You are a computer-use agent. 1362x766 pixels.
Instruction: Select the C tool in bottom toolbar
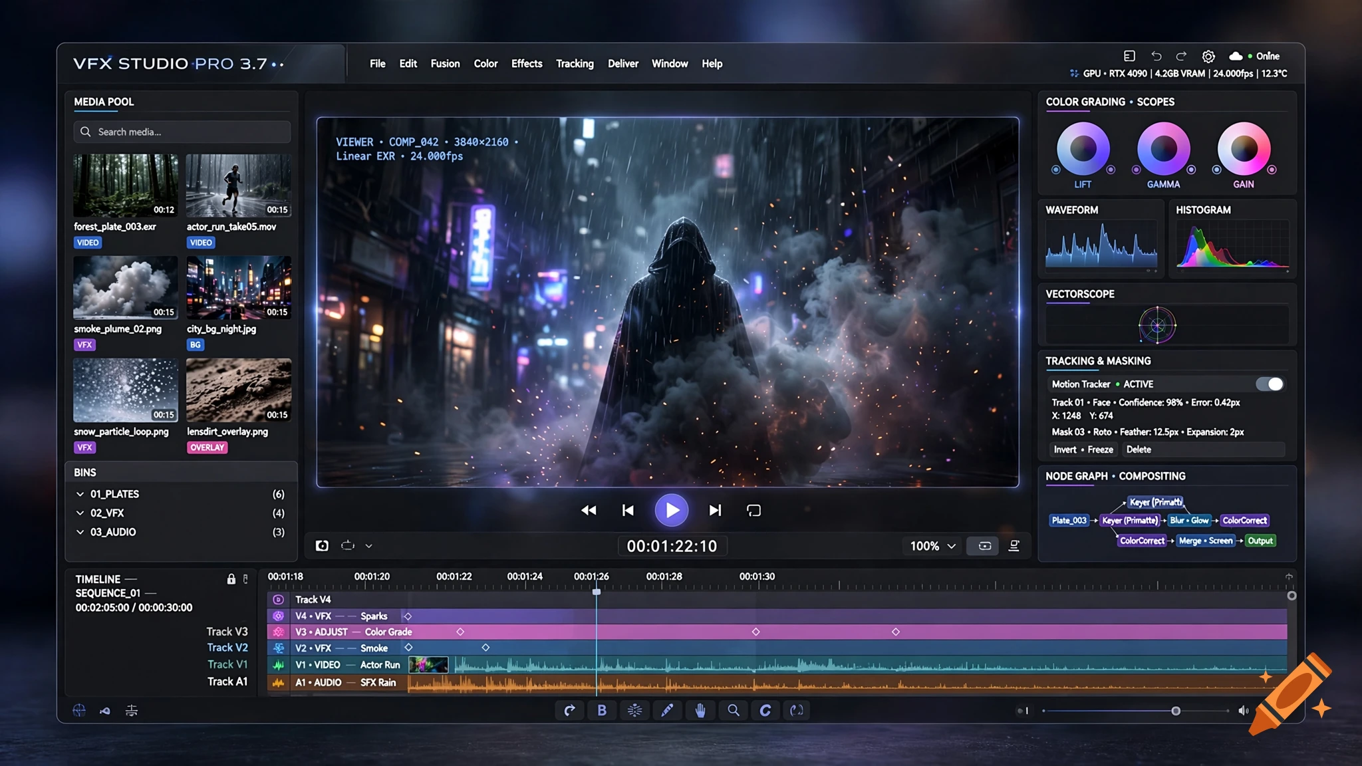click(x=765, y=710)
